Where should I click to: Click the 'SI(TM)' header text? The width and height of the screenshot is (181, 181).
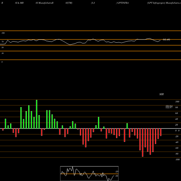click(x=69, y=3)
